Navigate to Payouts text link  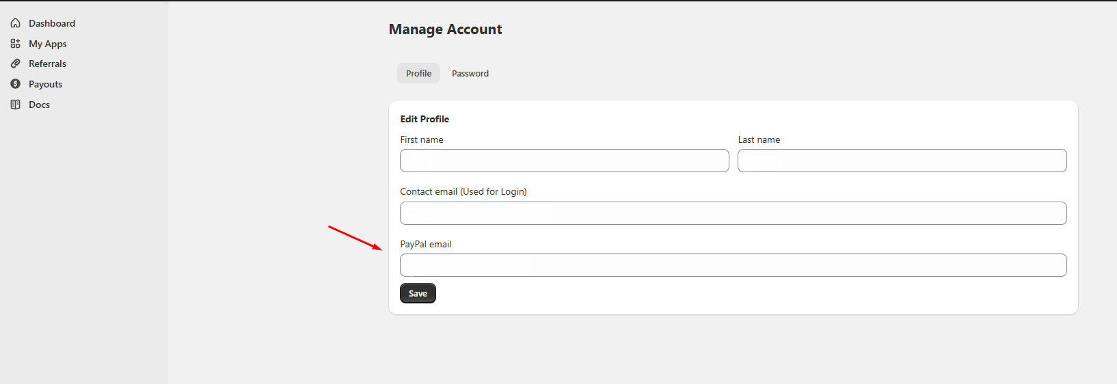[x=45, y=84]
